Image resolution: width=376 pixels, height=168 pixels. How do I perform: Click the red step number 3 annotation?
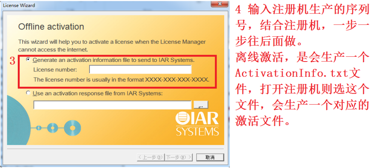[x=12, y=62]
